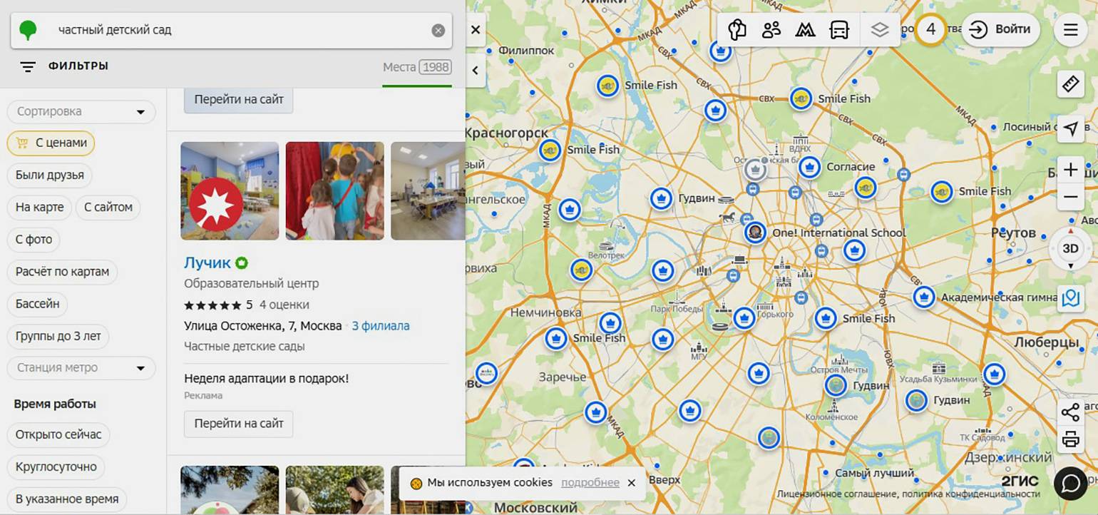Collapse the results side panel arrow
The height and width of the screenshot is (515, 1098).
pos(476,70)
